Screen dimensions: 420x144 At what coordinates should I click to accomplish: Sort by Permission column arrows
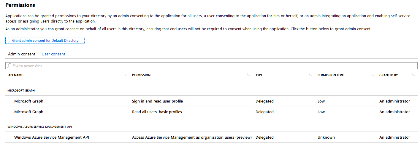tap(248, 75)
